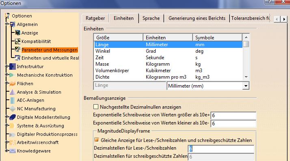Open the Millimeter (mm) unit dropdown
The width and height of the screenshot is (290, 161).
click(246, 86)
